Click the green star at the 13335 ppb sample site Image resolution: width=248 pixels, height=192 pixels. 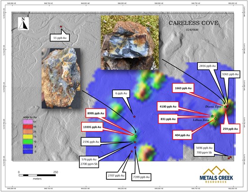tap(136, 136)
